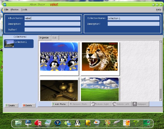Viewport: 164px width, 129px height.
Task: Create a new collection
Action: pyautogui.click(x=11, y=105)
